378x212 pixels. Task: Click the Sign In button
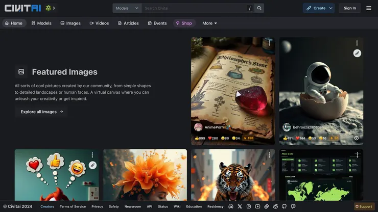(349, 8)
